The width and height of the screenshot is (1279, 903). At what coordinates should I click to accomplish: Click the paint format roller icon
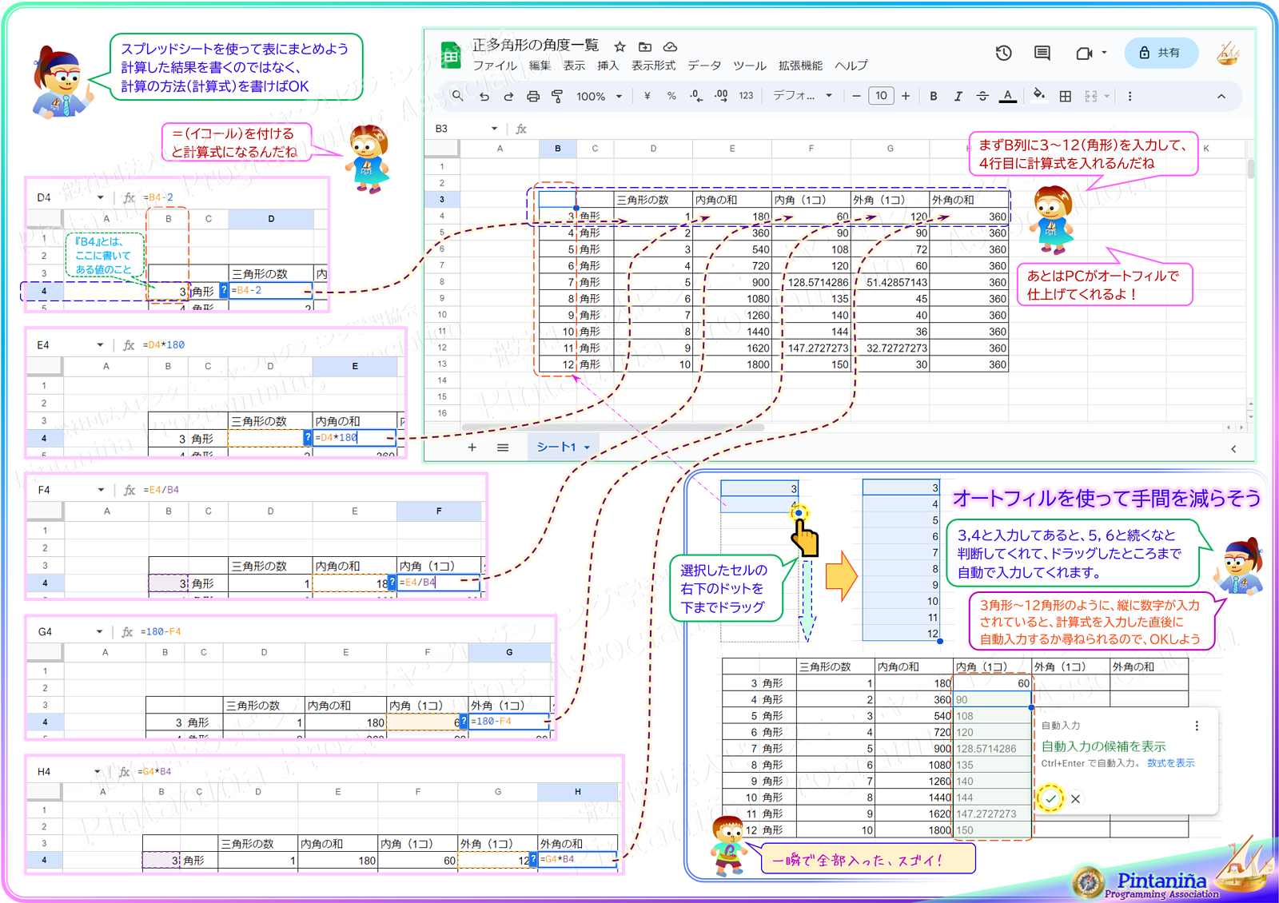[x=557, y=97]
